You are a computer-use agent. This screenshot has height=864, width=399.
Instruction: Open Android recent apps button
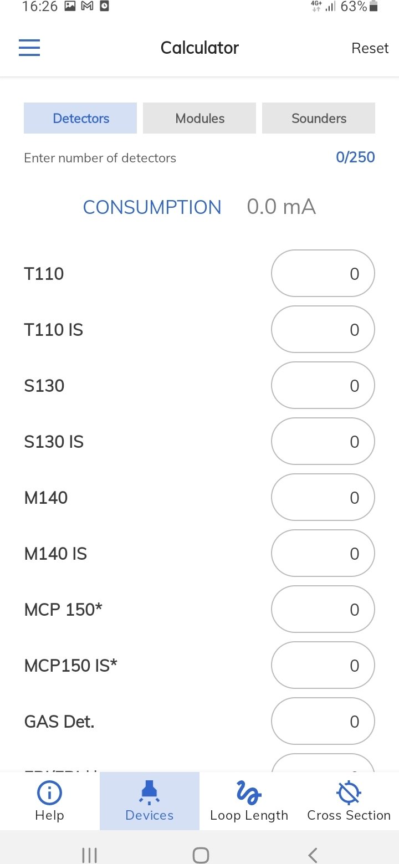pos(89,855)
